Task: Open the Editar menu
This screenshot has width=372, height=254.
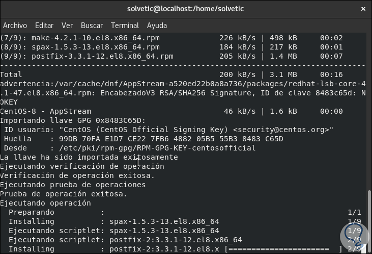Action: pyautogui.click(x=44, y=26)
